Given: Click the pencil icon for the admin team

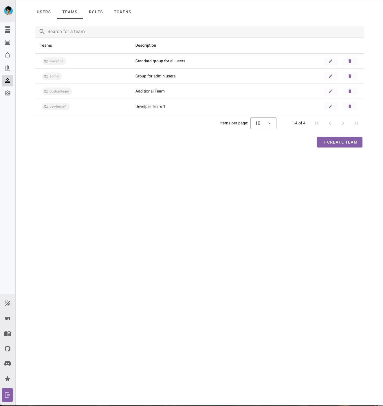Looking at the screenshot, I should pos(331,76).
